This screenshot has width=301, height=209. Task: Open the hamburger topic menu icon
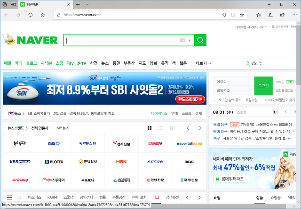pyautogui.click(x=9, y=197)
